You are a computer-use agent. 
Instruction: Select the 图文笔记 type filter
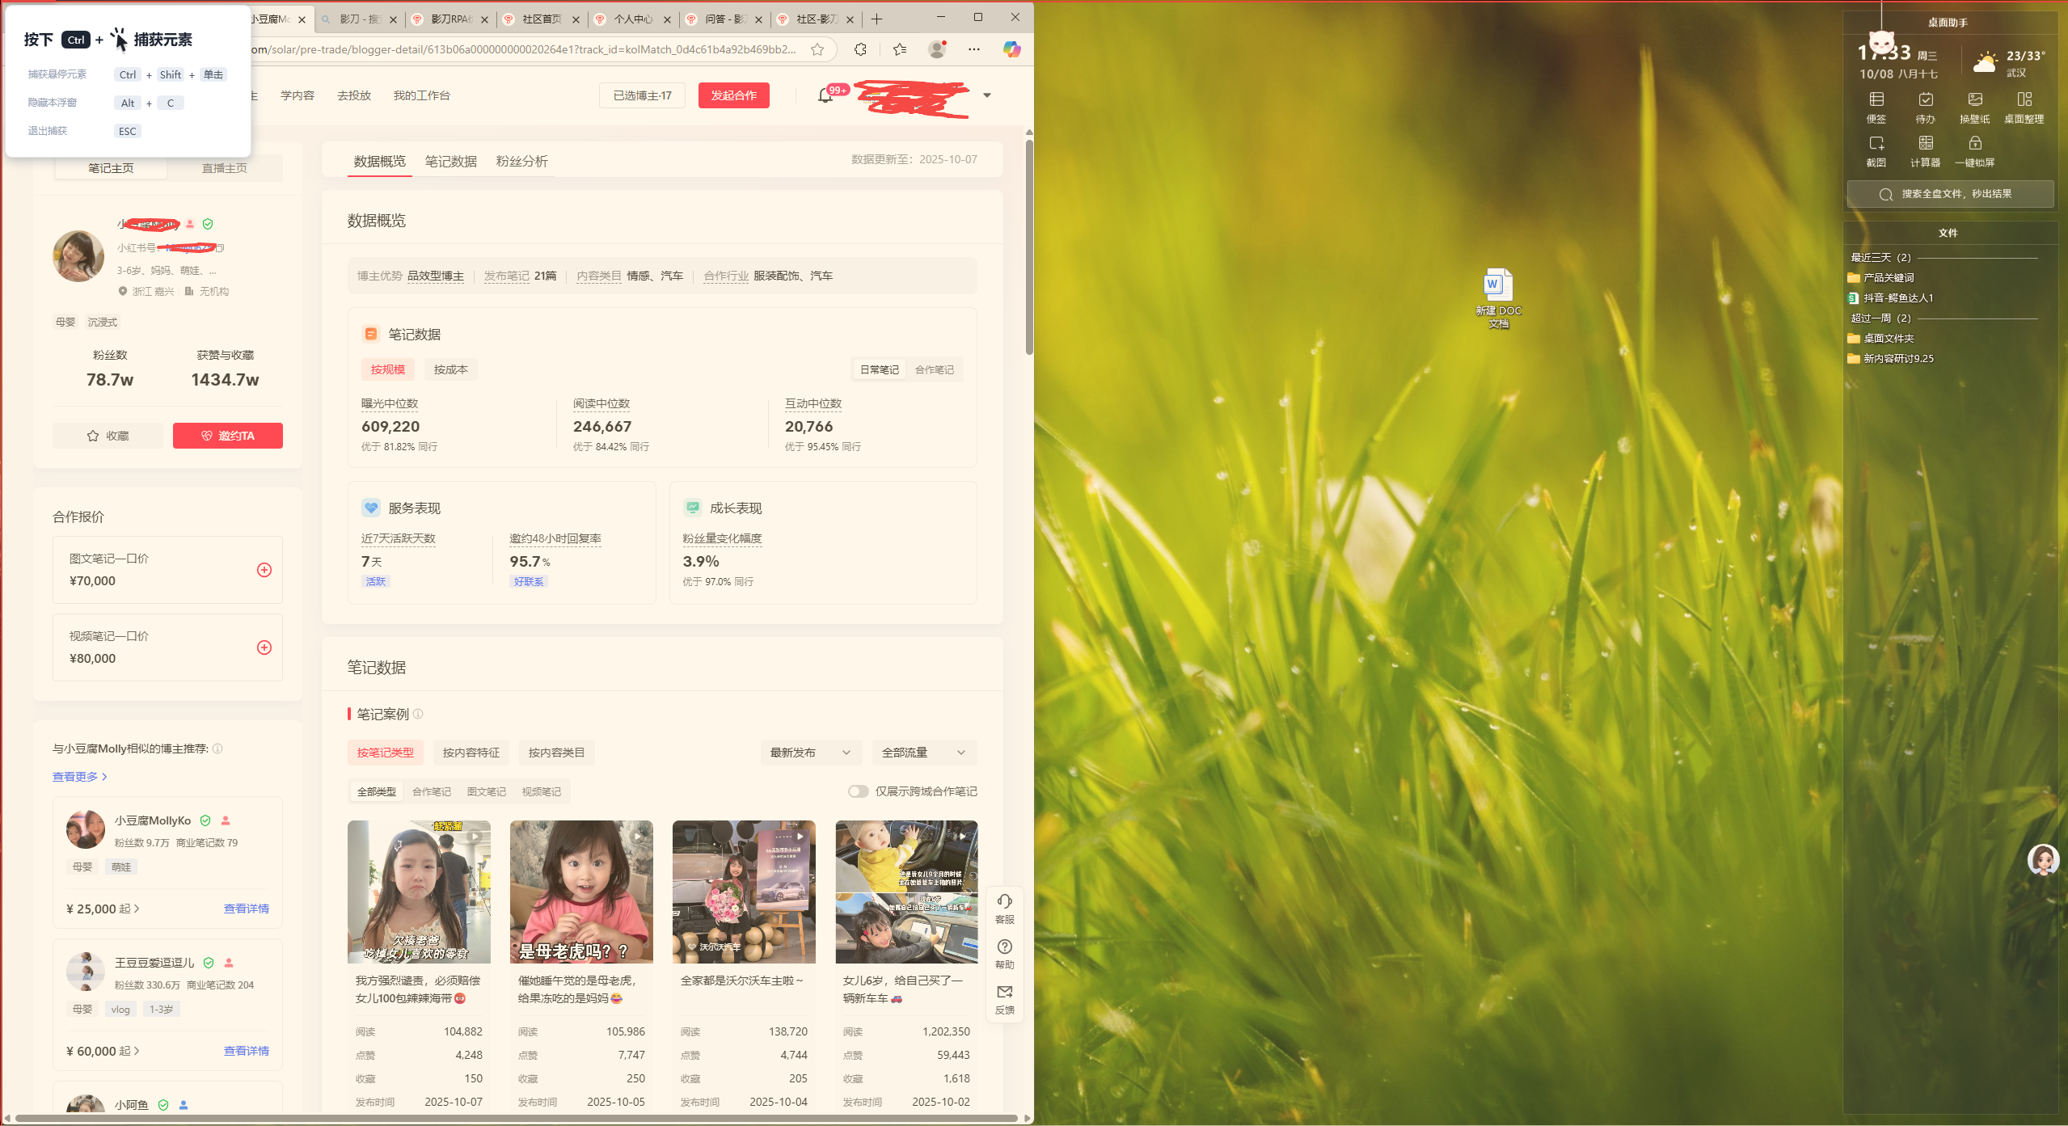tap(487, 791)
